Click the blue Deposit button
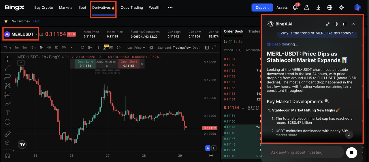 [x=262, y=7]
